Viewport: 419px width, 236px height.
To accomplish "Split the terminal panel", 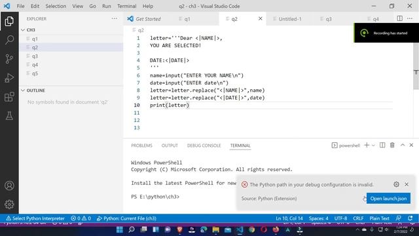I will (x=382, y=145).
